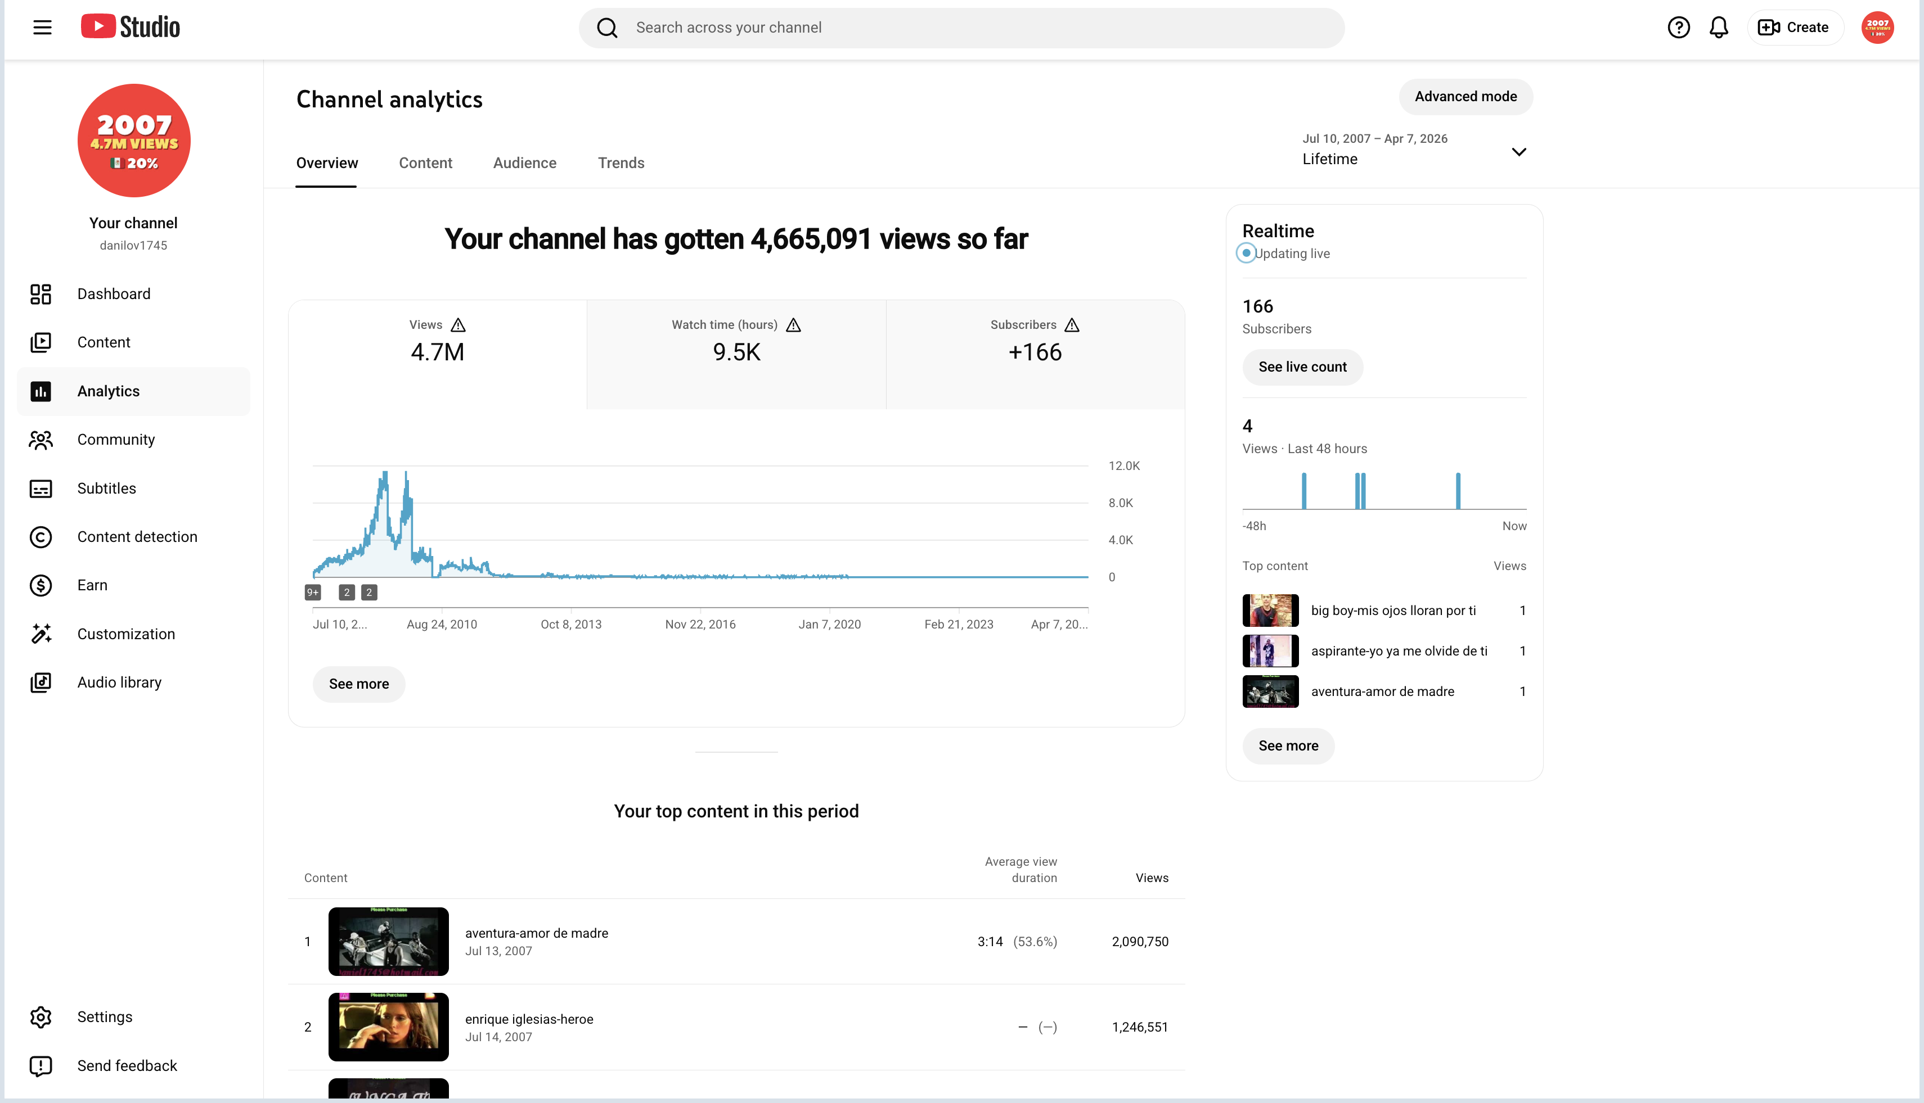The image size is (1924, 1103).
Task: Click the YouTube Studio logo
Action: click(131, 28)
